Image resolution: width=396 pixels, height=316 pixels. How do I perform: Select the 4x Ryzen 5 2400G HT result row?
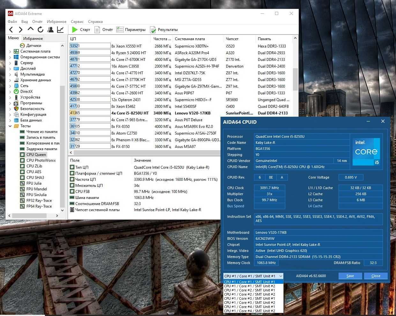coord(180,53)
